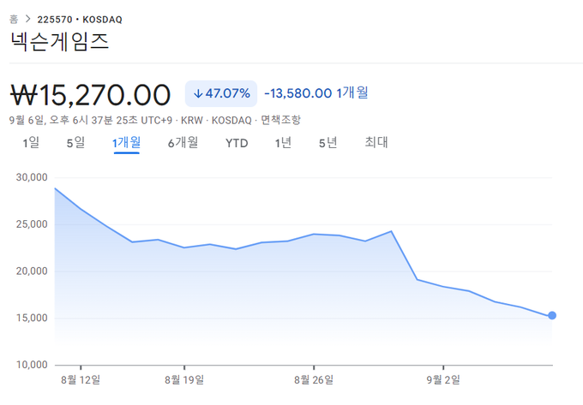Show the 5년 chart range
The image size is (583, 405).
click(328, 143)
